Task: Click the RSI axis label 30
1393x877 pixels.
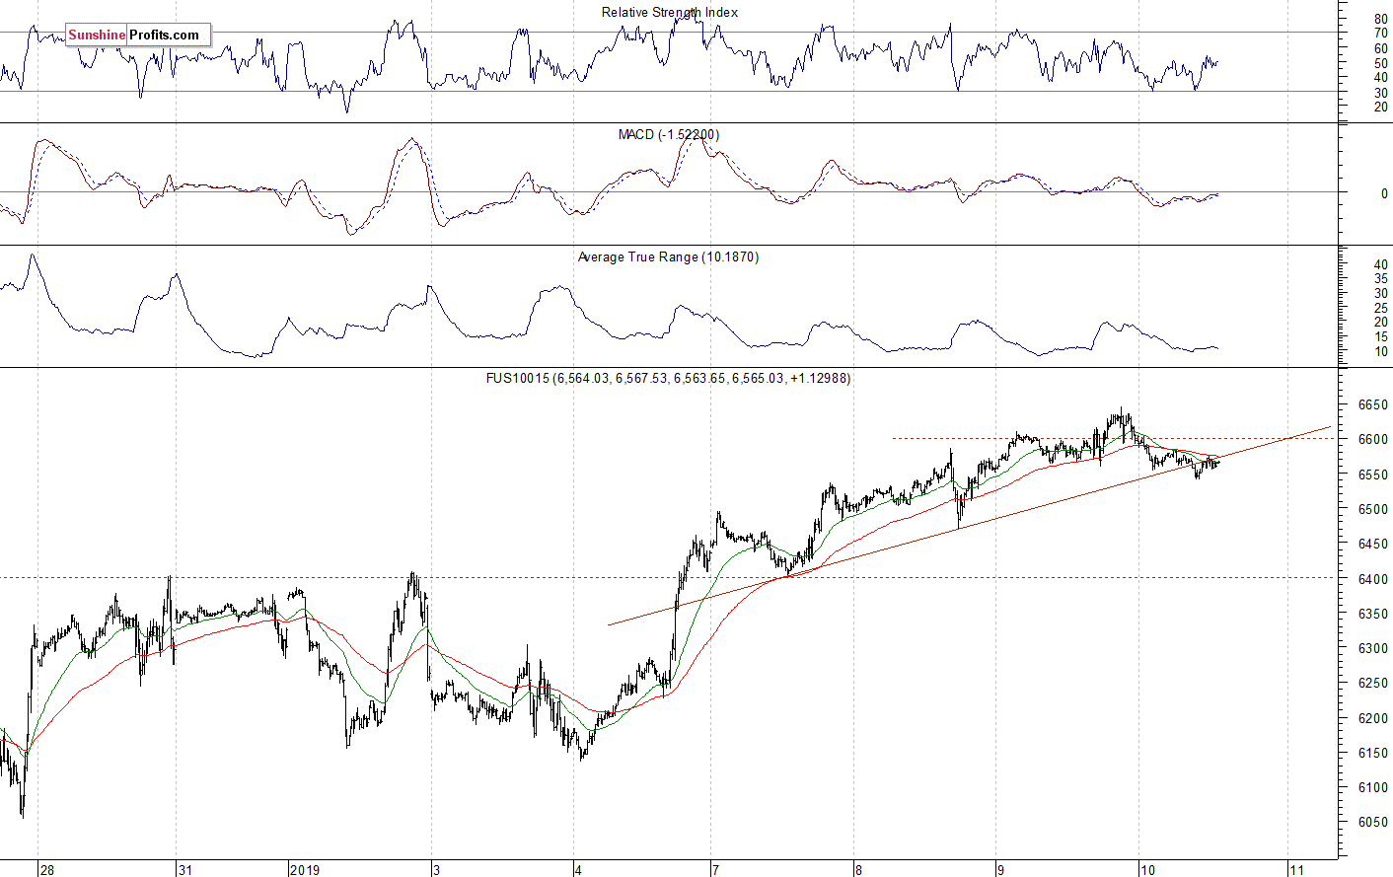Action: 1380,93
